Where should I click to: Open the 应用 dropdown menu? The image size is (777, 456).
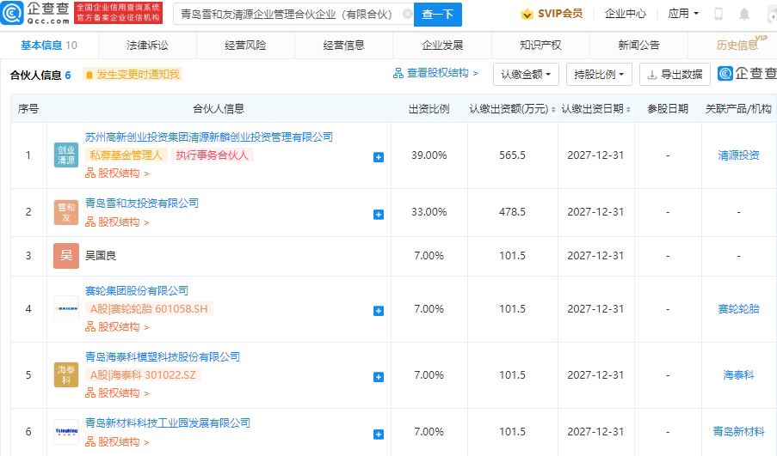pyautogui.click(x=683, y=14)
